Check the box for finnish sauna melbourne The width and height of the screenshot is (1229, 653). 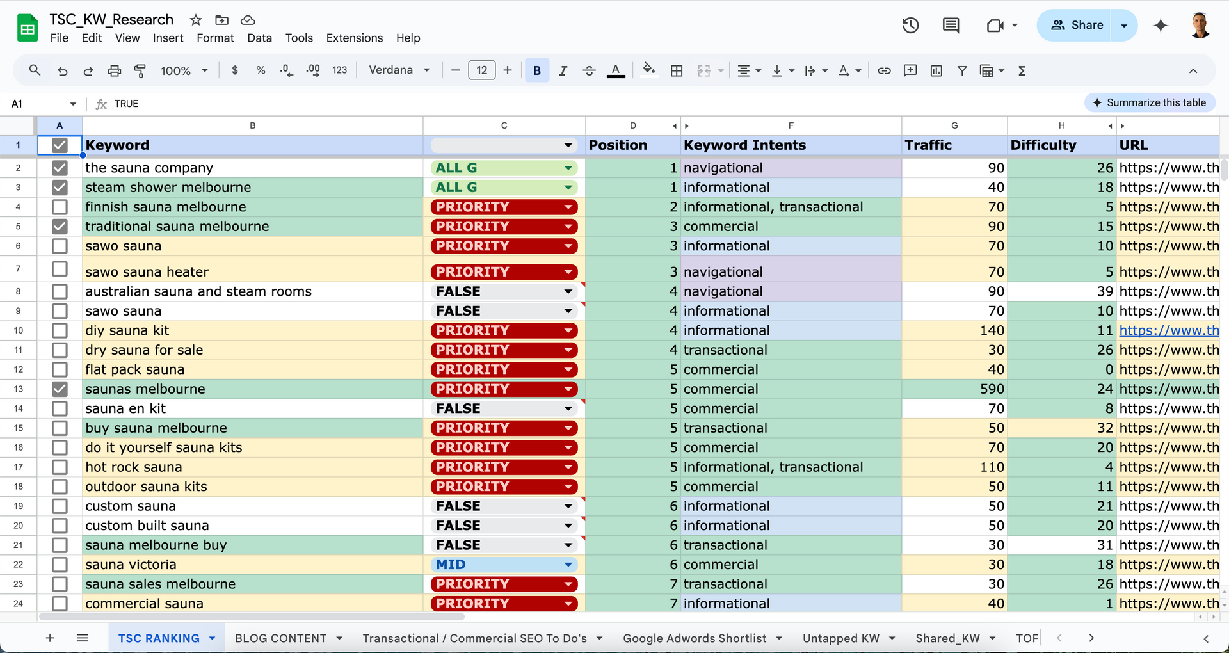click(x=60, y=207)
